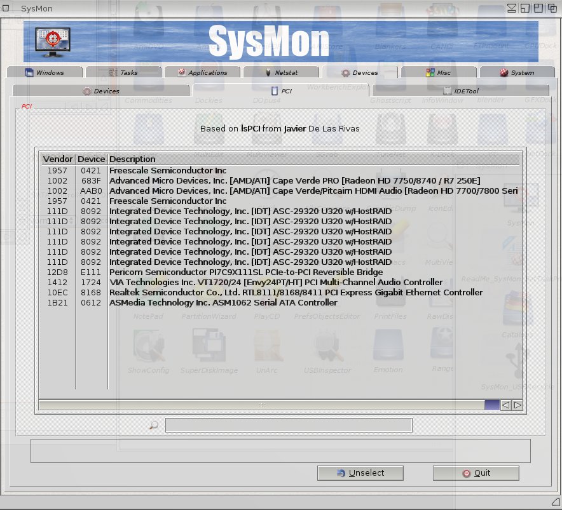Click the horizontal scrollbar right arrow
Screen dimensions: 562x510
[x=517, y=405]
